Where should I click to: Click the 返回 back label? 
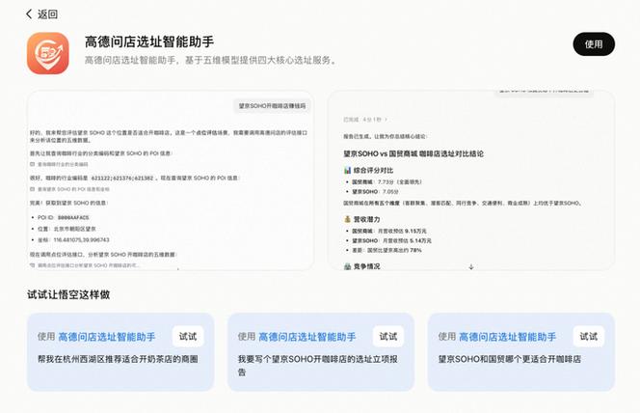pos(48,14)
